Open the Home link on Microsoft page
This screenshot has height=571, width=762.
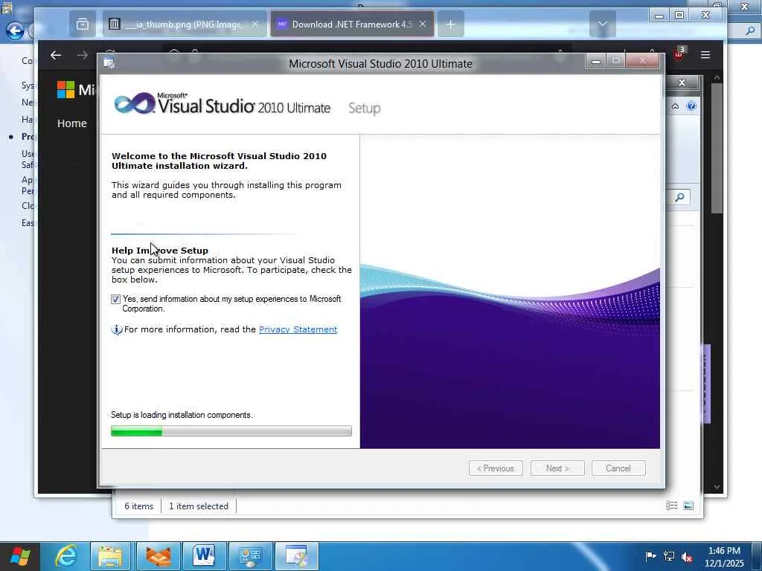point(72,123)
